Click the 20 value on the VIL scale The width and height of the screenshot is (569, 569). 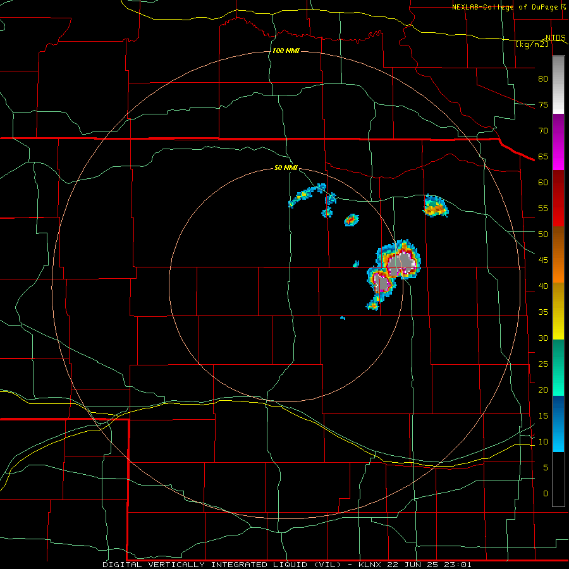pos(543,389)
